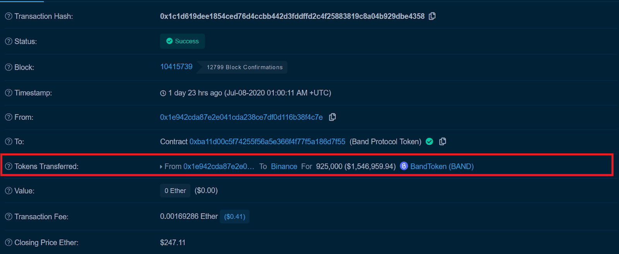Open contract address 0xba11d00c5f74255f56a5e366f4f77f5a186d7f55

tap(267, 141)
